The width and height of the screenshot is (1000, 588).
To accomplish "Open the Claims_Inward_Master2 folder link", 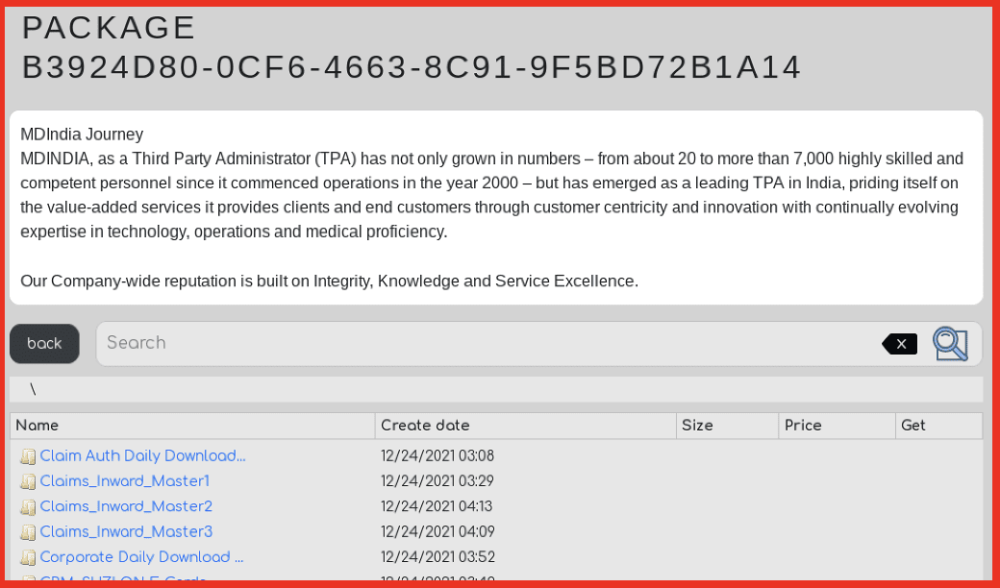I will 126,506.
